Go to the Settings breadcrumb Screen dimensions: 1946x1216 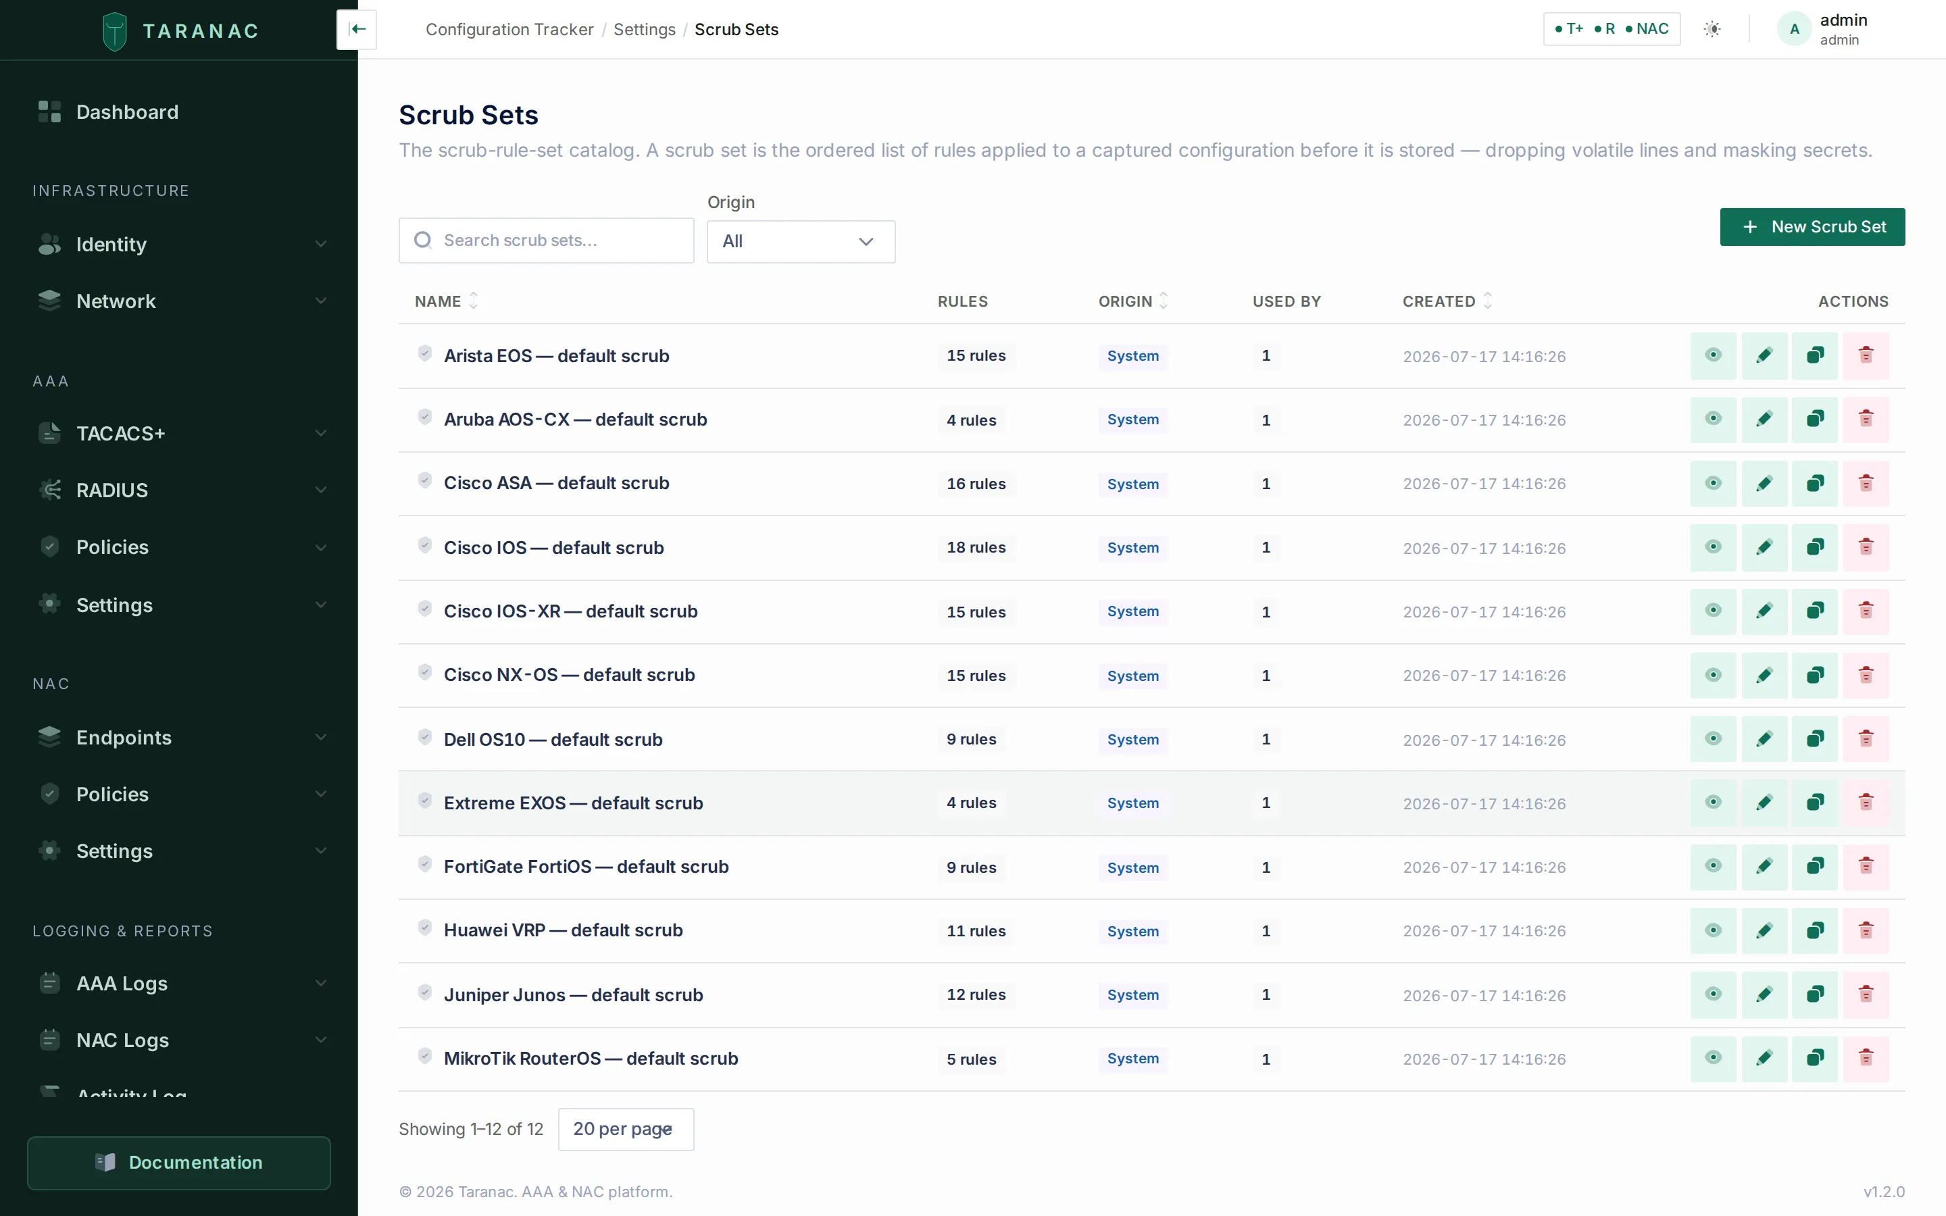644,30
